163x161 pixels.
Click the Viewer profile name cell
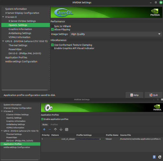click(x=109, y=139)
